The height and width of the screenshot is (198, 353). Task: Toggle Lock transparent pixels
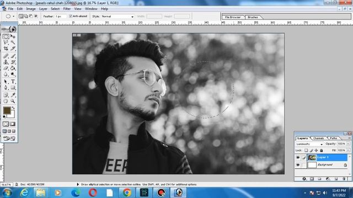pyautogui.click(x=306, y=150)
